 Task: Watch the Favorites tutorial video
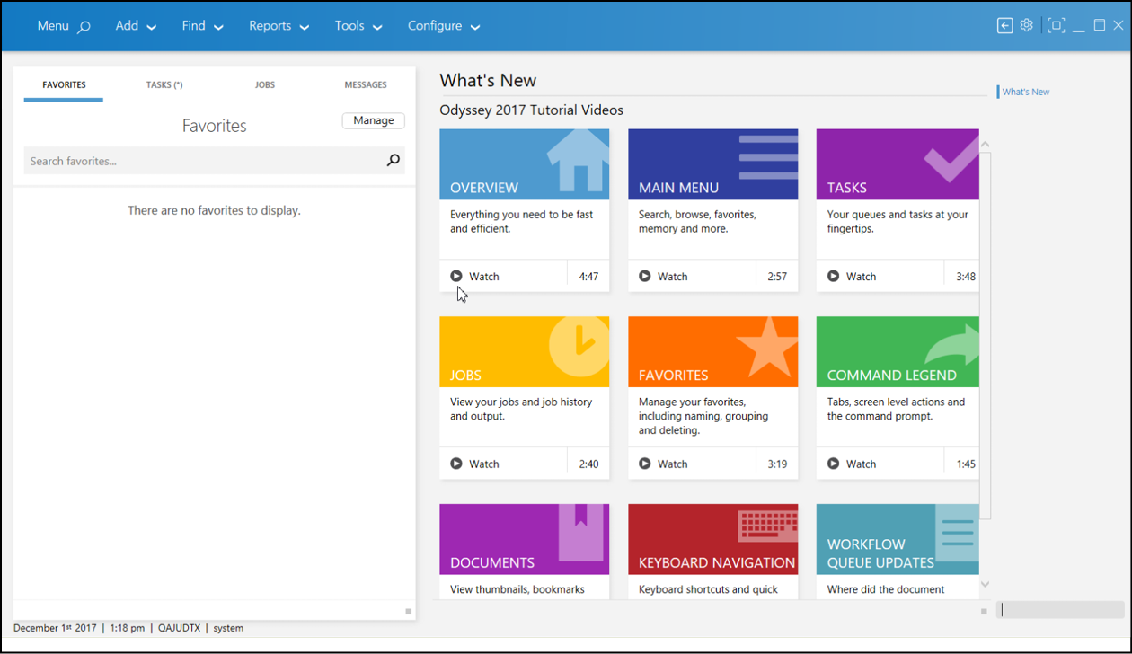(x=663, y=464)
